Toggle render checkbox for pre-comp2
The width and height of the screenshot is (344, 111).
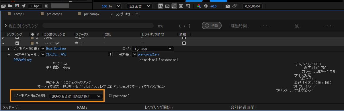pos(17,43)
